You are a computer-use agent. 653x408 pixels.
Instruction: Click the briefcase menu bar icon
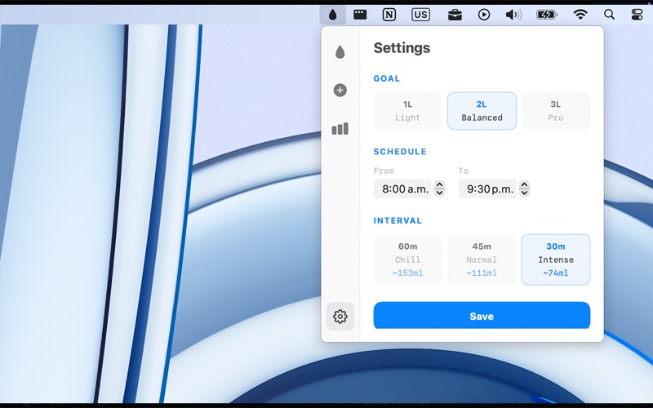(455, 15)
